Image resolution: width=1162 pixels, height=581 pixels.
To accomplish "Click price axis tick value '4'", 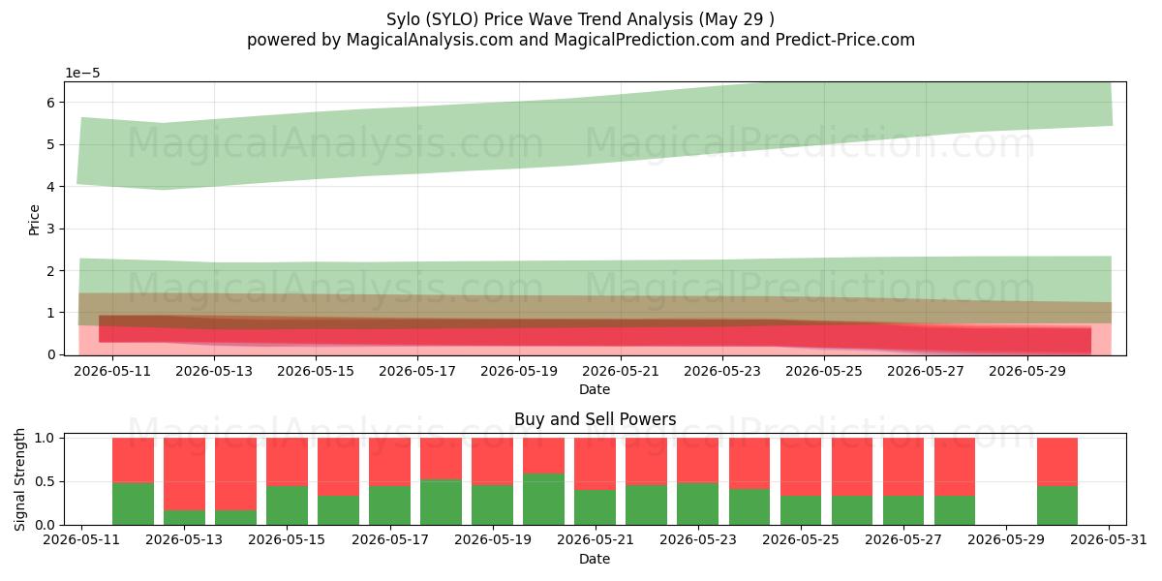I will click(x=53, y=187).
